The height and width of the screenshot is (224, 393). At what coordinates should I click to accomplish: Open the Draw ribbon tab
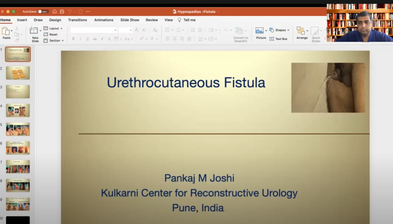pyautogui.click(x=38, y=20)
